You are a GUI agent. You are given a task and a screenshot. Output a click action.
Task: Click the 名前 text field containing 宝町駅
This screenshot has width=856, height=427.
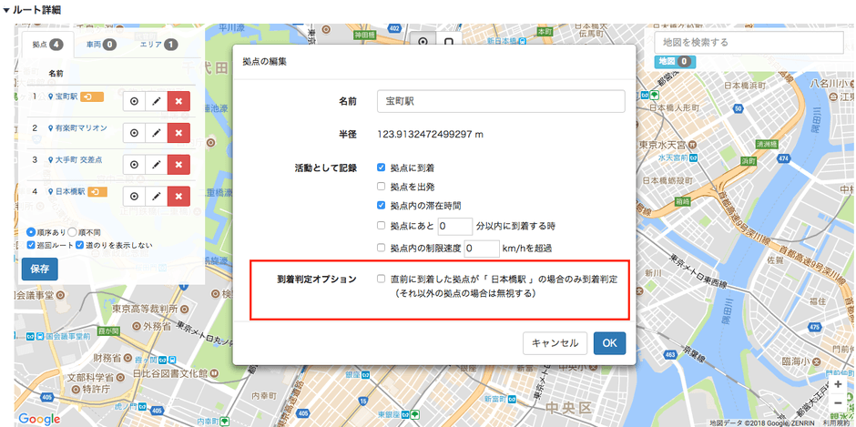(500, 101)
